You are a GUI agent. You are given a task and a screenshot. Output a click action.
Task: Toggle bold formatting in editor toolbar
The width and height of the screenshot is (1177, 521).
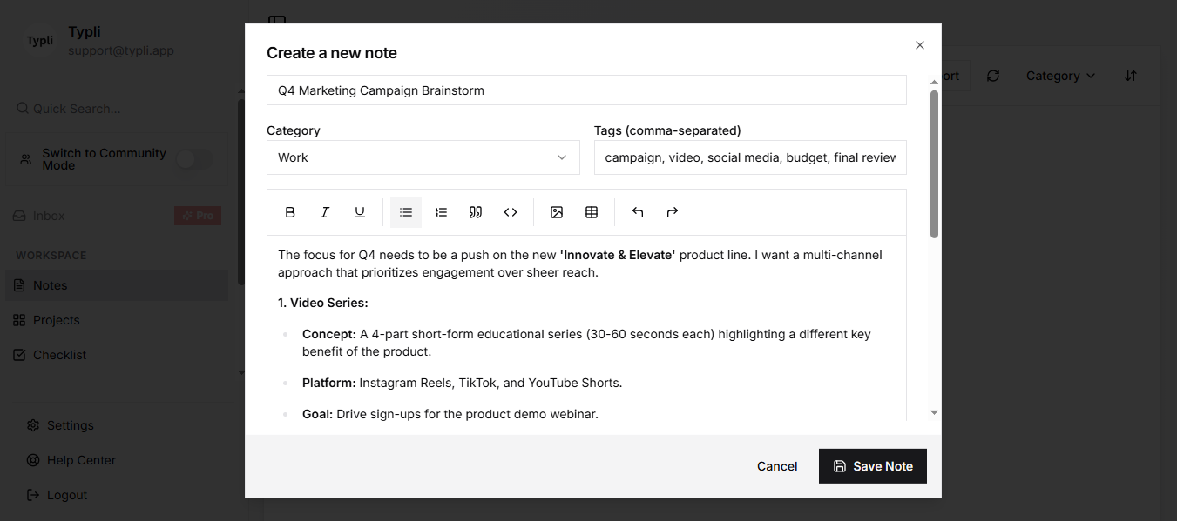291,212
